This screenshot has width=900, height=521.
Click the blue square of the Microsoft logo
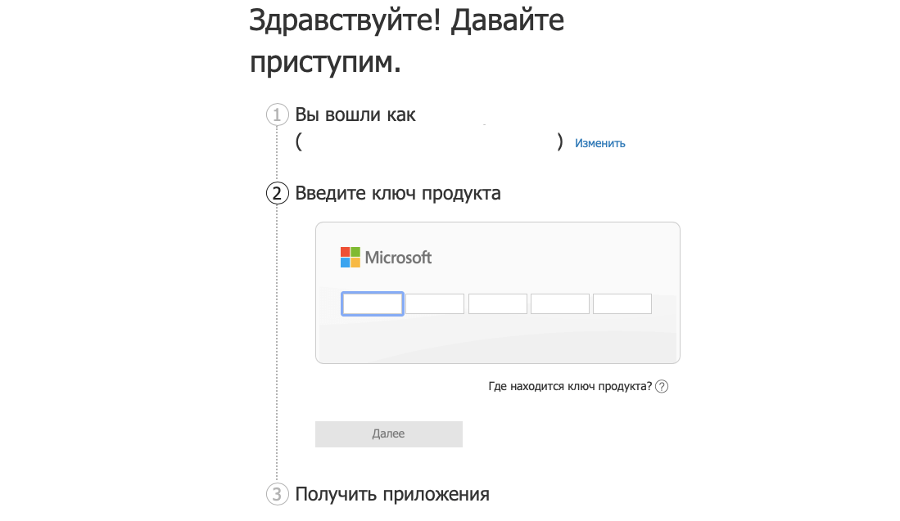click(346, 262)
